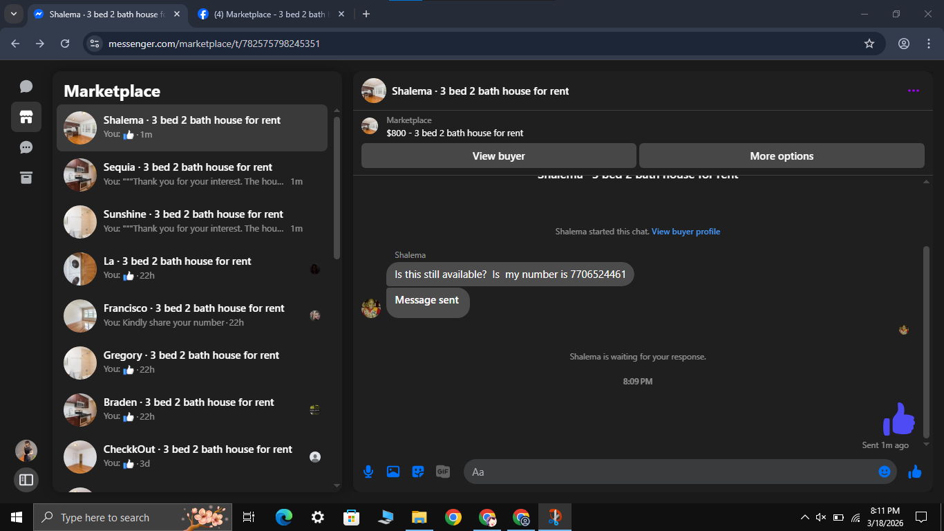Screen dimensions: 944x531
Task: Open conversation options three-dot menu
Action: [x=914, y=91]
